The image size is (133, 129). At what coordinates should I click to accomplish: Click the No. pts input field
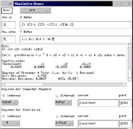coord(9,39)
